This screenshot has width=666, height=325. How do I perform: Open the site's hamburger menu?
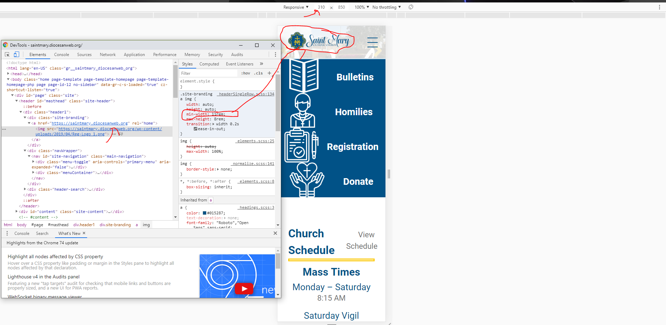pyautogui.click(x=372, y=42)
